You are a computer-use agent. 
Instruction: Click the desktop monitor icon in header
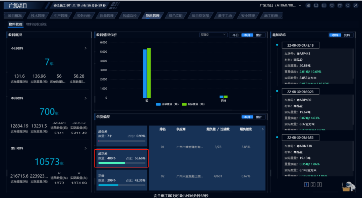click(332, 6)
